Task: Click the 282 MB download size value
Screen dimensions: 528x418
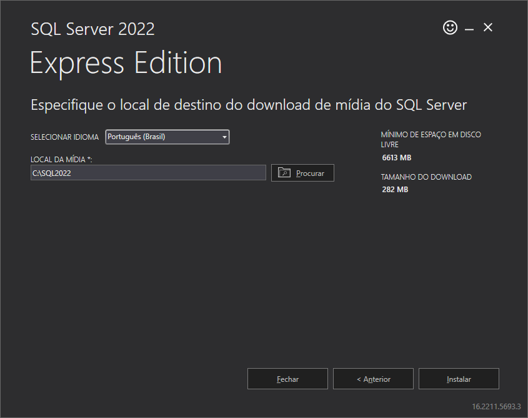Action: pyautogui.click(x=395, y=189)
